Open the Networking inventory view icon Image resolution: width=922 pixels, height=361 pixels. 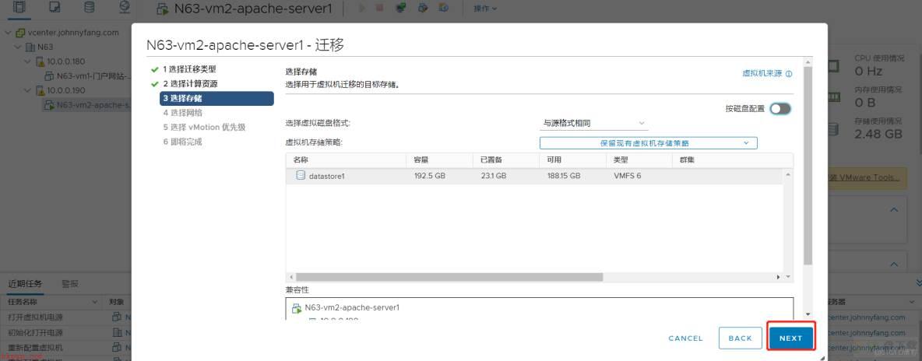124,8
